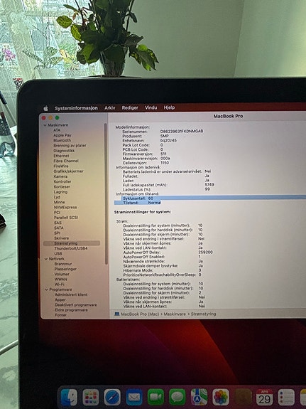Open Launchpad in the dock
Screen dimensions: 306x409
pyautogui.click(x=91, y=397)
